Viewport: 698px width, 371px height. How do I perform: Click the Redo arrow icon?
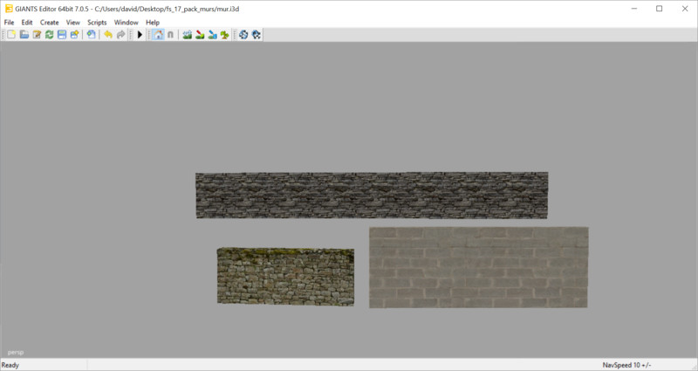(120, 35)
